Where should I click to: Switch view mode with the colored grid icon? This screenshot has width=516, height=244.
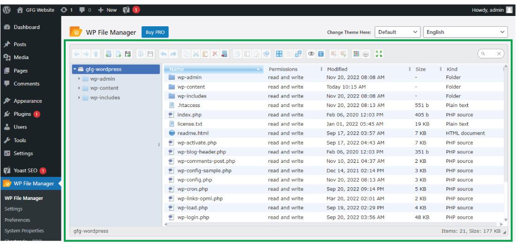tap(356, 53)
